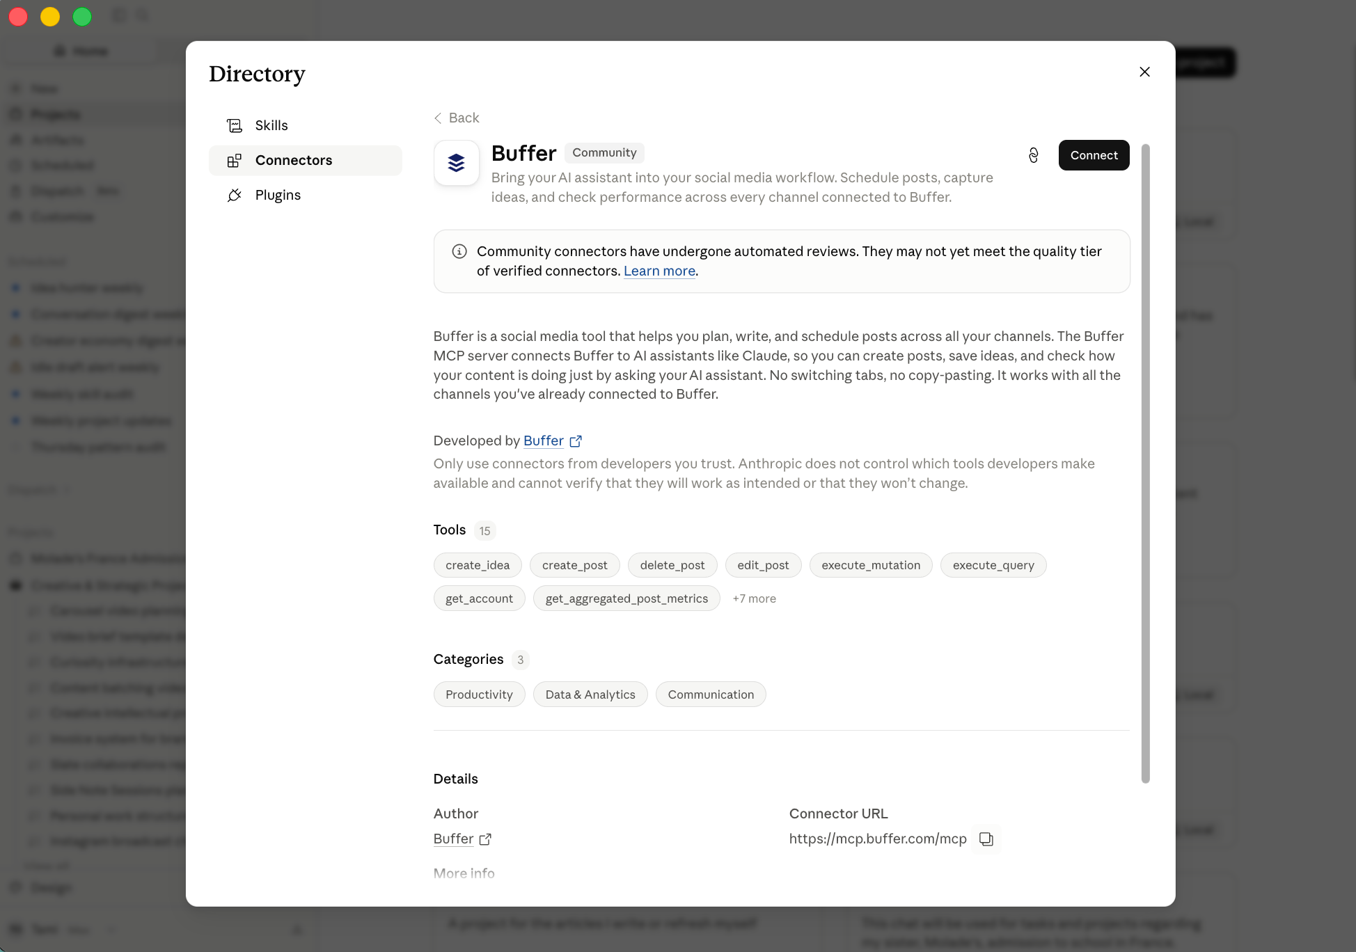Viewport: 1356px width, 952px height.
Task: Click the 'Connector URL' label
Action: [838, 814]
